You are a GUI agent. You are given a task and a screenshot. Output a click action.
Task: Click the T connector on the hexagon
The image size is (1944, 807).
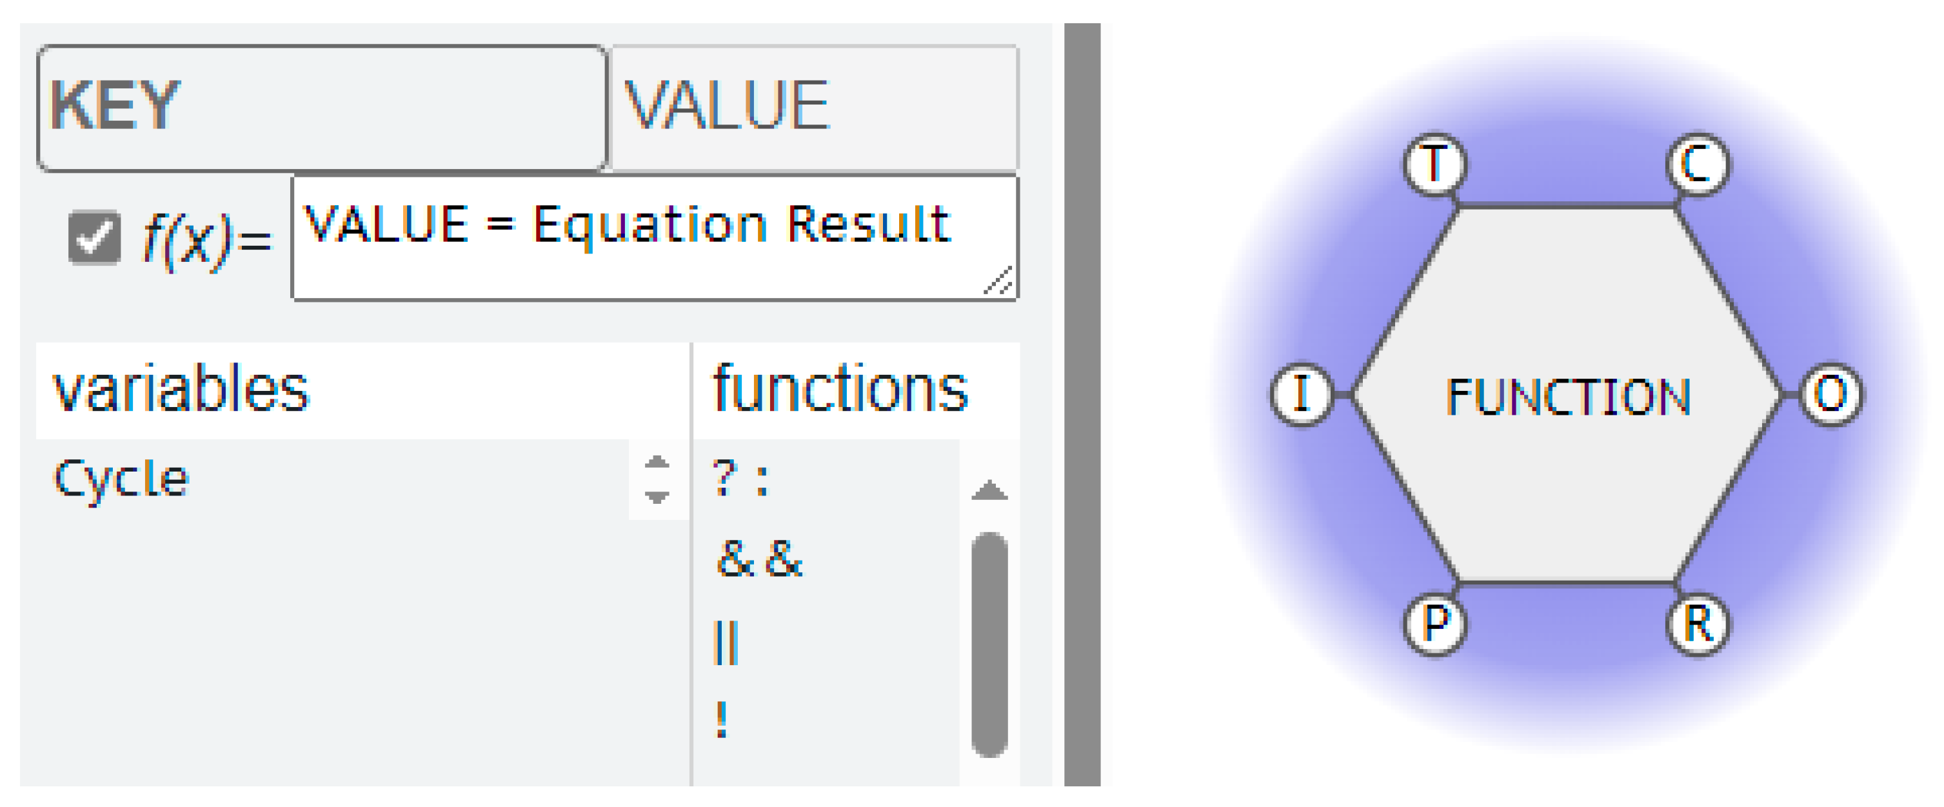click(x=1434, y=164)
